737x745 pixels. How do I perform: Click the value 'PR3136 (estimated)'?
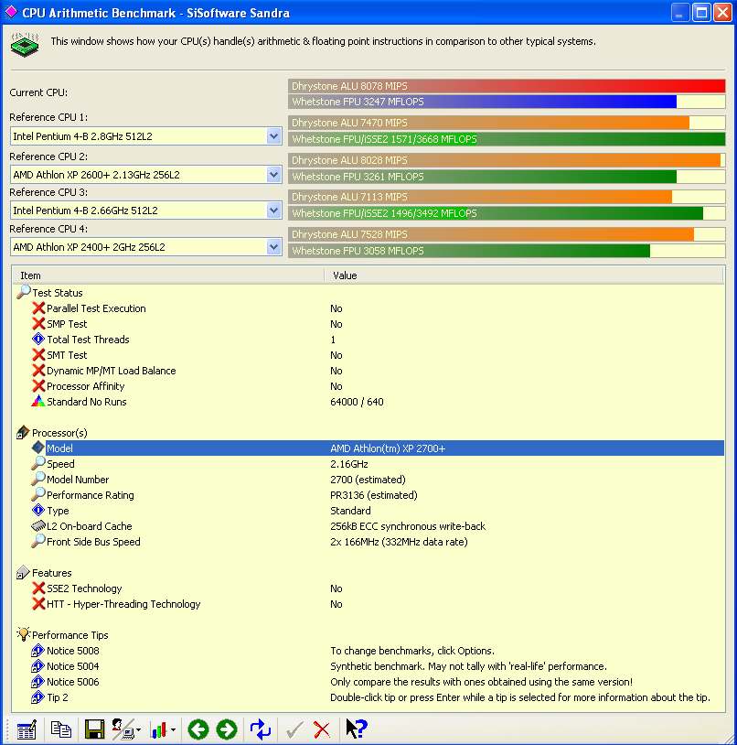tap(373, 495)
